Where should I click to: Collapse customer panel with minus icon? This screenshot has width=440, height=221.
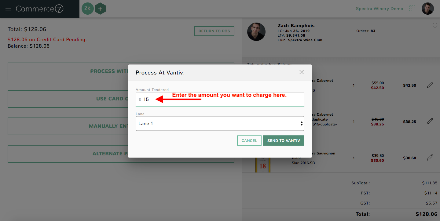(435, 25)
